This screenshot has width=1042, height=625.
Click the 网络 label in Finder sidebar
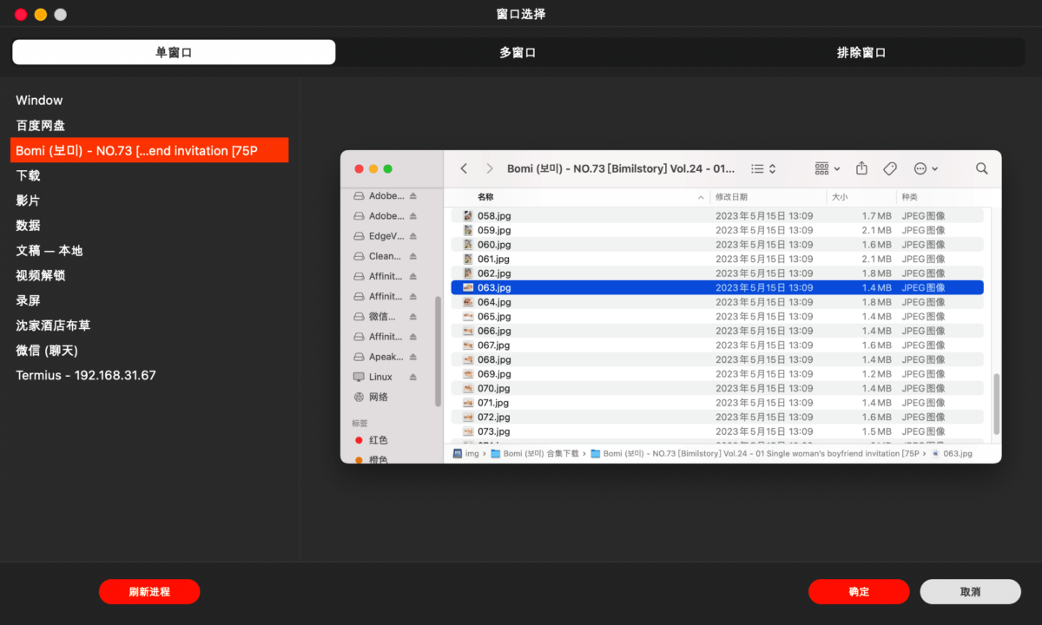tap(379, 397)
